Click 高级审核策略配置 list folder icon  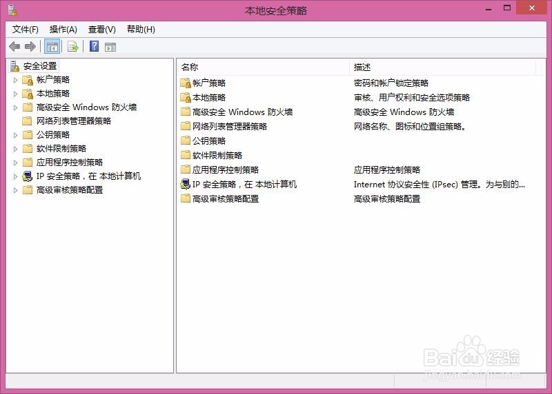pos(186,198)
